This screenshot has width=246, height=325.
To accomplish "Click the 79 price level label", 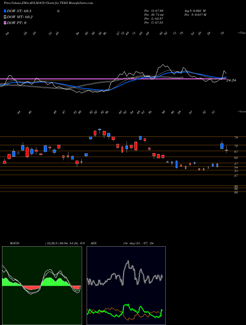I will 236,137.
